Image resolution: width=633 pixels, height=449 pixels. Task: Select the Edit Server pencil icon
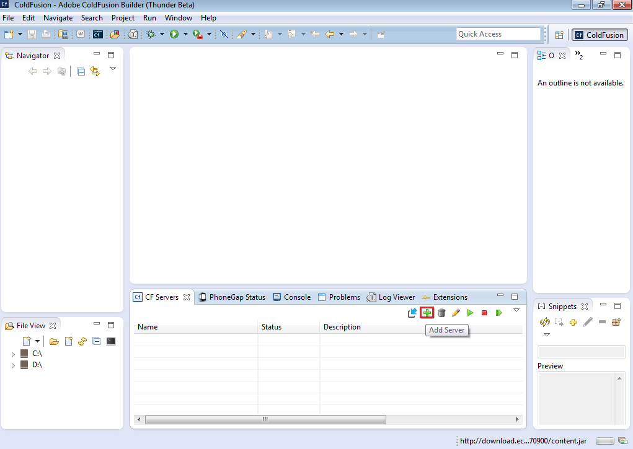click(456, 313)
